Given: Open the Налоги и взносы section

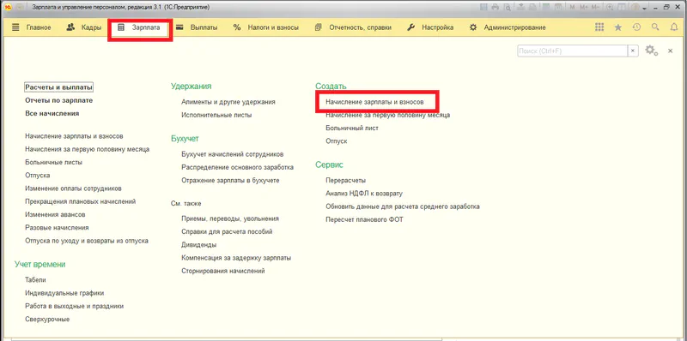Looking at the screenshot, I should click(273, 27).
